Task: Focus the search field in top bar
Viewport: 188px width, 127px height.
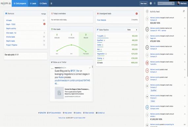Action: [166, 3]
